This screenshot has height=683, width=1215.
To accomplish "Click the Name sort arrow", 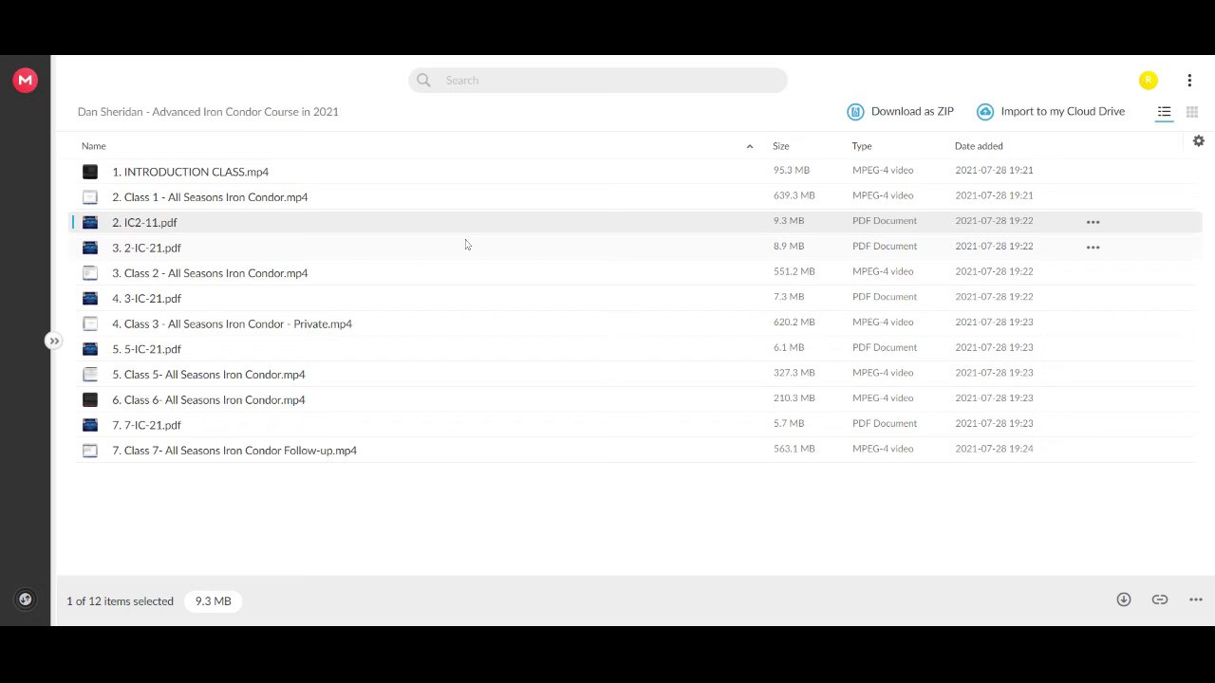I will [750, 146].
